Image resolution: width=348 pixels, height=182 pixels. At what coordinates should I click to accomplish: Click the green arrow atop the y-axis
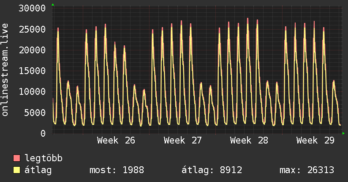point(53,5)
